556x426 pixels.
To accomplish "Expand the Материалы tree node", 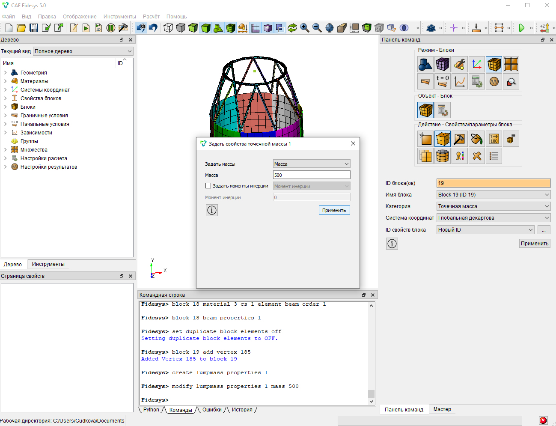I will coord(6,81).
